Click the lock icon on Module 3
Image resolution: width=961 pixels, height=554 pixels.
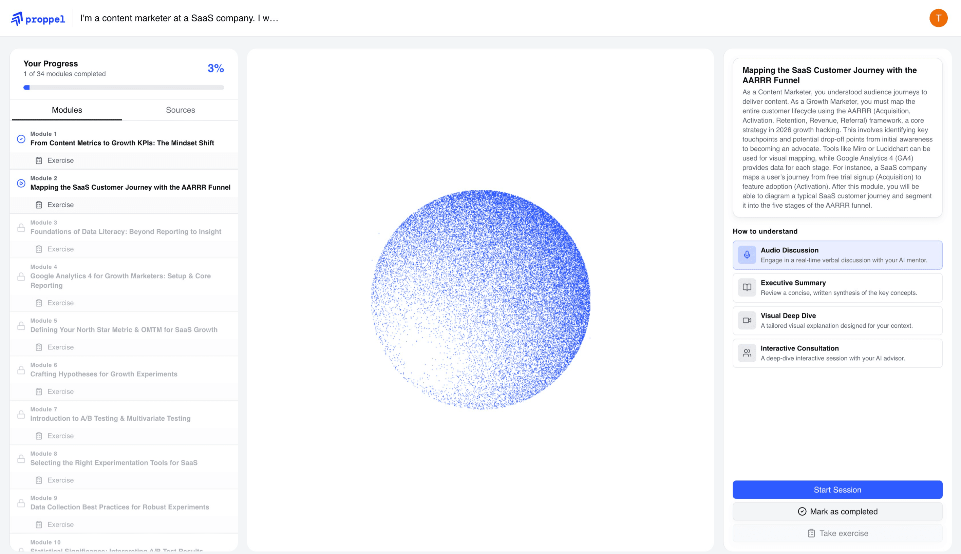click(21, 228)
